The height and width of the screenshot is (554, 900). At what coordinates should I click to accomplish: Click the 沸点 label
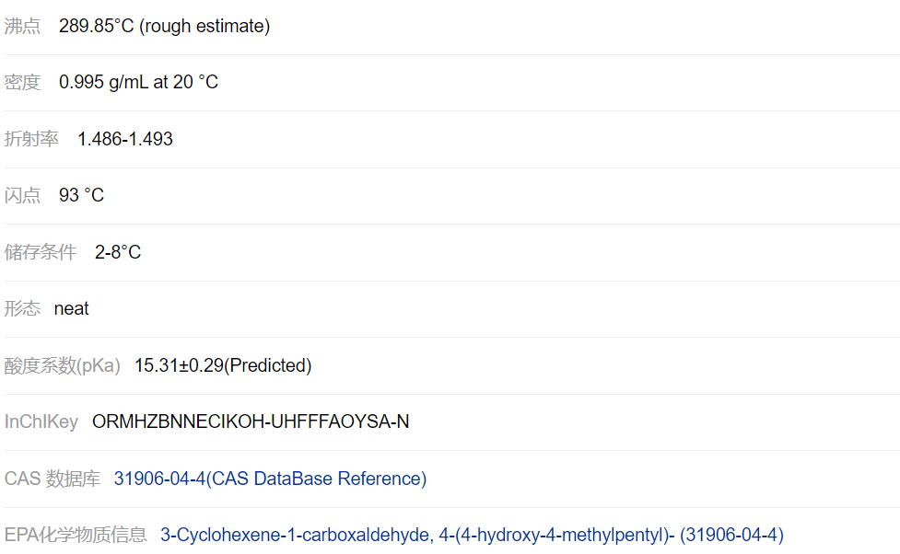[x=23, y=26]
